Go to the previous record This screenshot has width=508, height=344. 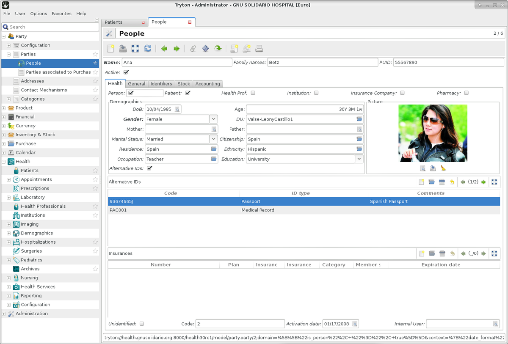click(x=164, y=48)
